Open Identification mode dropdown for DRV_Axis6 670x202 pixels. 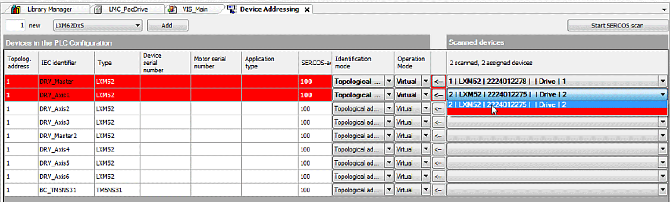(389, 176)
